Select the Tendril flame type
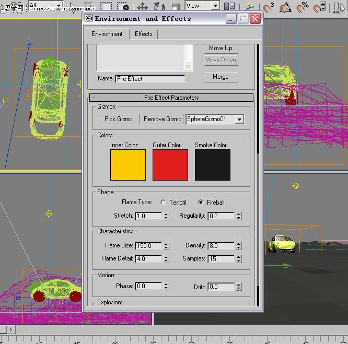This screenshot has height=344, width=348. [x=163, y=203]
